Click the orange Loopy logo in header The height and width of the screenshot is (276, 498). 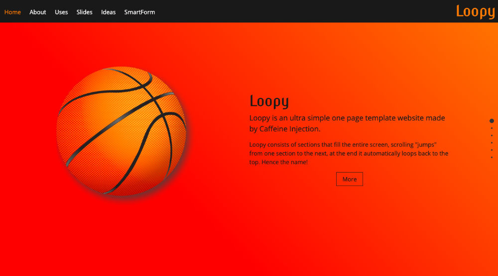(475, 11)
